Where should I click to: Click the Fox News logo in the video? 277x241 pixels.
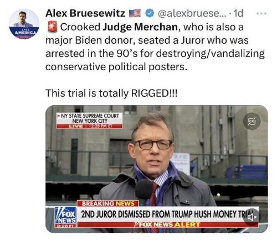65,217
